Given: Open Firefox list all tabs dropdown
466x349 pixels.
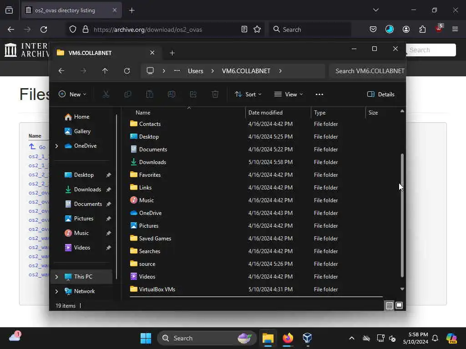Looking at the screenshot, I should (x=375, y=10).
